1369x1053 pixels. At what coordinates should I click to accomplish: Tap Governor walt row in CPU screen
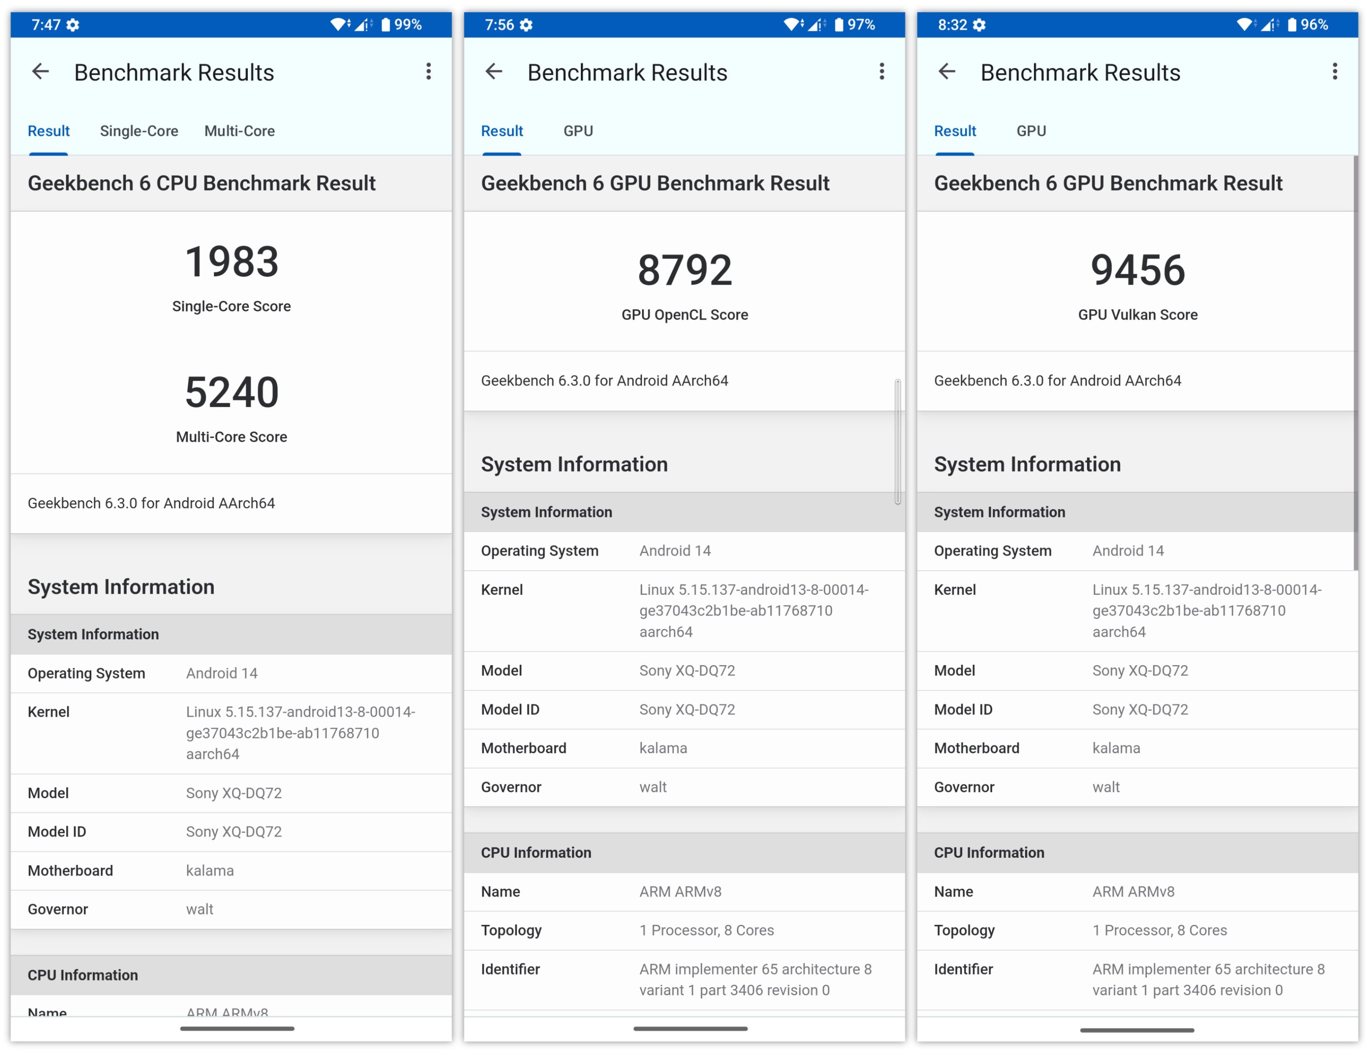click(231, 909)
